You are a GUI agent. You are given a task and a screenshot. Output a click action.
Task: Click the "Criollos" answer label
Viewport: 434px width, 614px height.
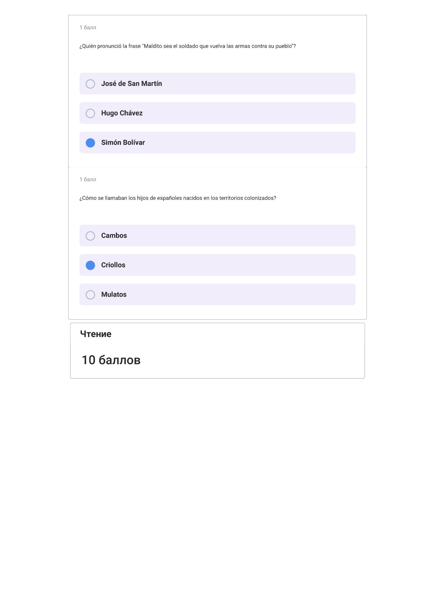tap(113, 265)
